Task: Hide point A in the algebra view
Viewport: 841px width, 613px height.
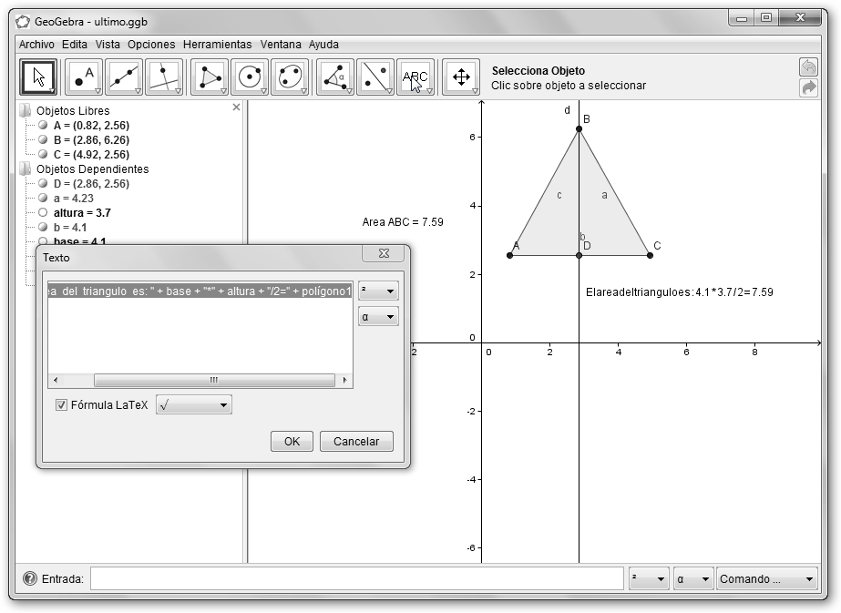Action: pos(43,126)
